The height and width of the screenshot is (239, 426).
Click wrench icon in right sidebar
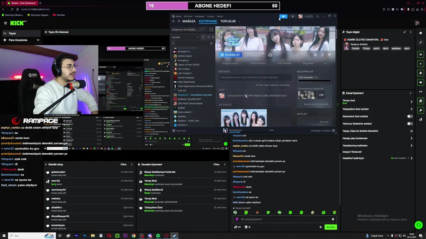(x=421, y=110)
